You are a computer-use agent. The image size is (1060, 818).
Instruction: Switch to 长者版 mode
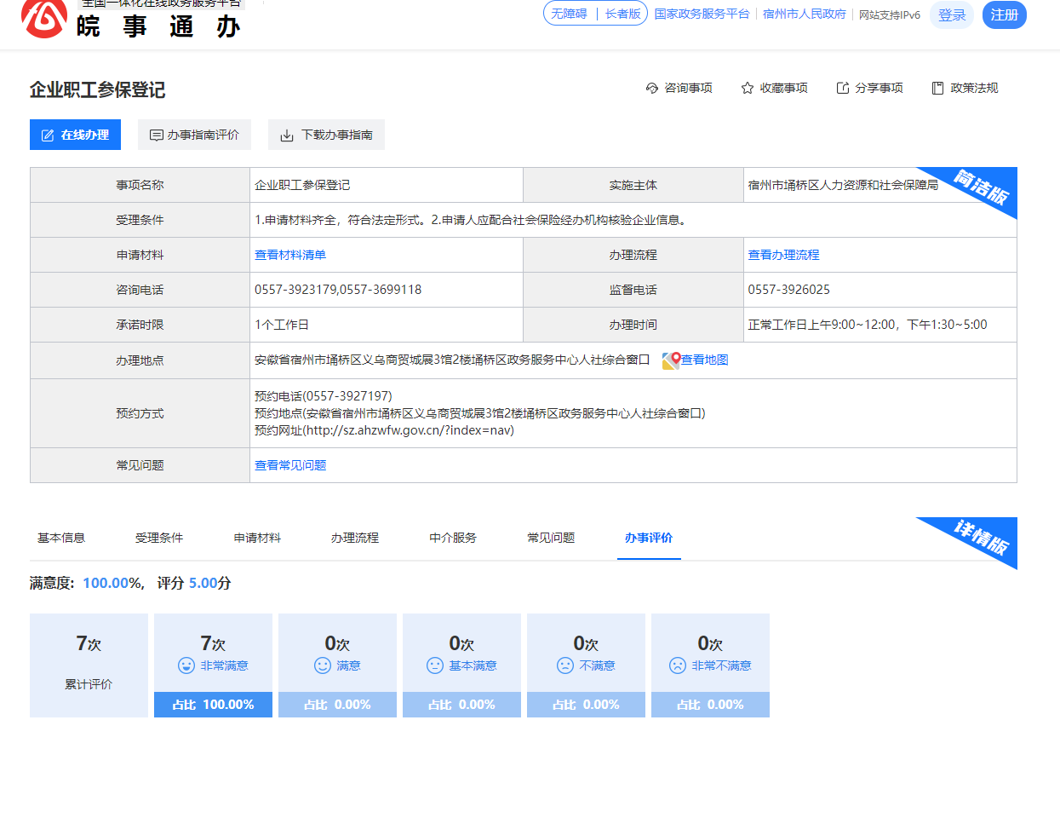tap(622, 14)
